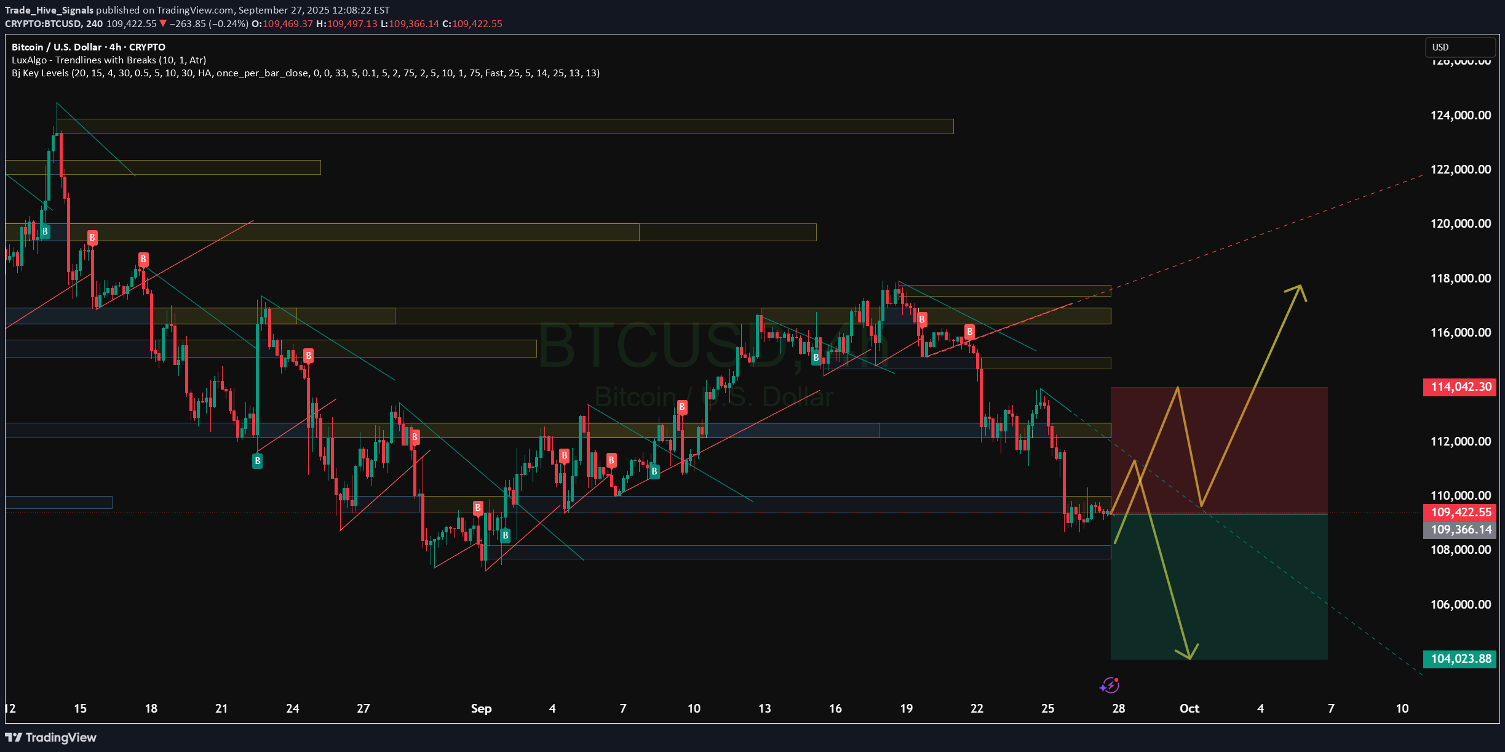Click the Sep label on the time axis
The width and height of the screenshot is (1505, 752).
click(481, 709)
